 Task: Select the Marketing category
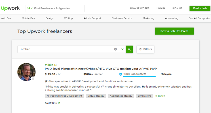tap(149, 18)
